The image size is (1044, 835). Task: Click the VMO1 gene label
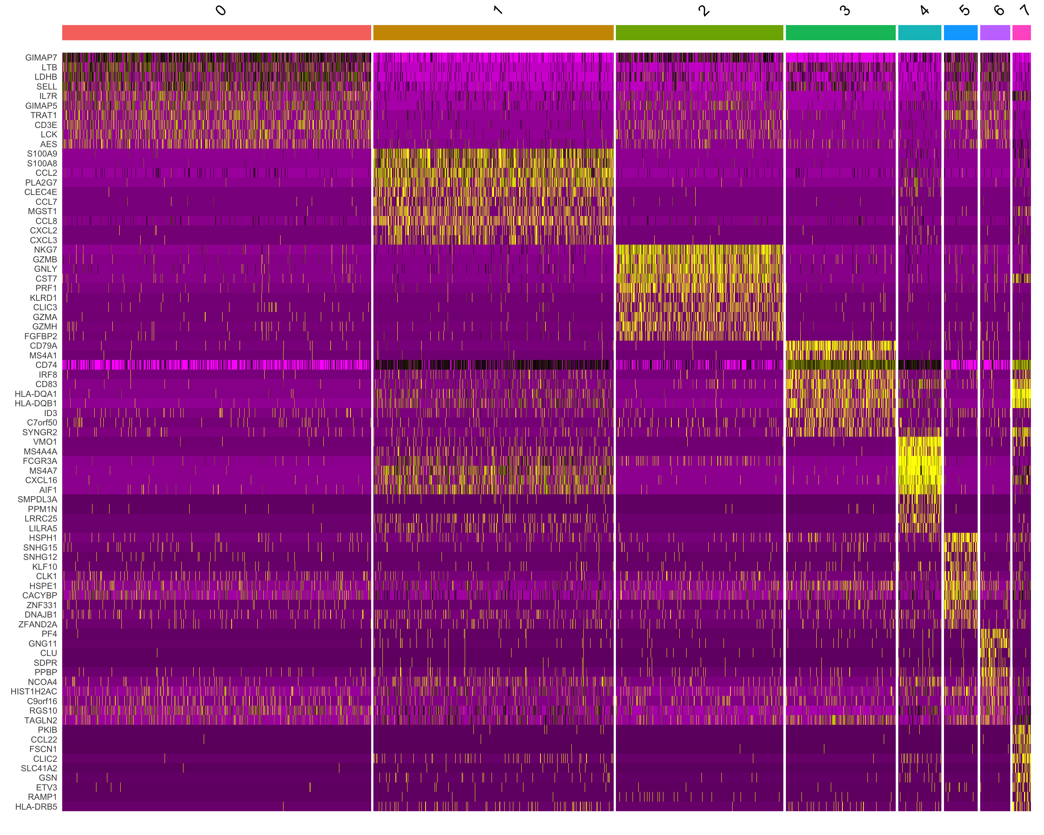click(45, 441)
